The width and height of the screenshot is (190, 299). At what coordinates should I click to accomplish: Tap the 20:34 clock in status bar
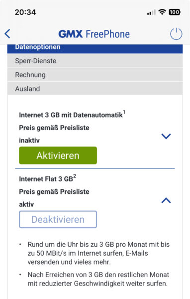[x=25, y=12]
